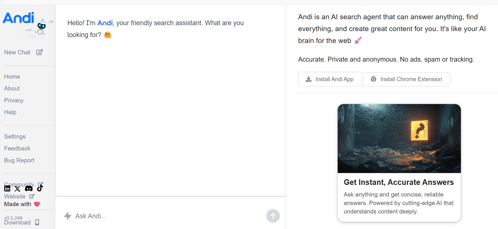The height and width of the screenshot is (229, 498).
Task: Click Community external link icon
Action: click(41, 184)
